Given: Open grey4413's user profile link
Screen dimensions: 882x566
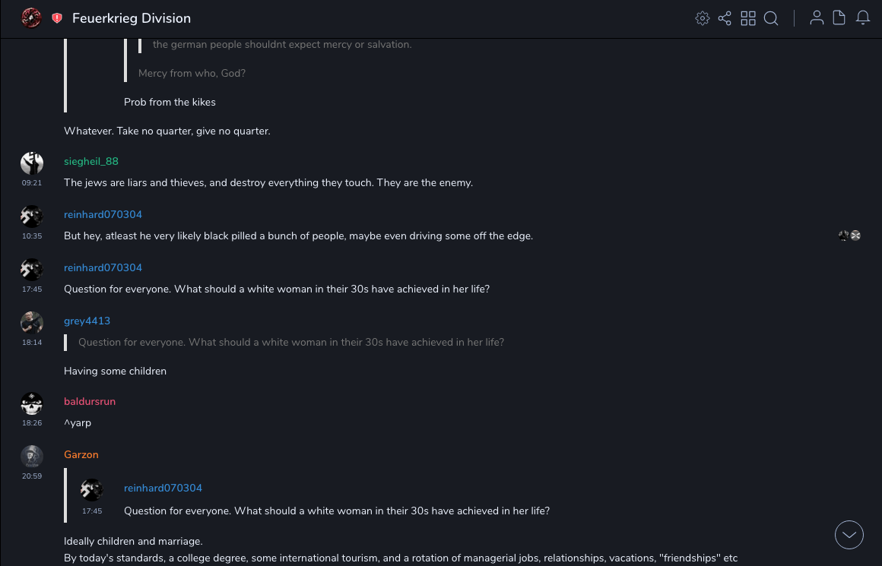Looking at the screenshot, I should [87, 321].
